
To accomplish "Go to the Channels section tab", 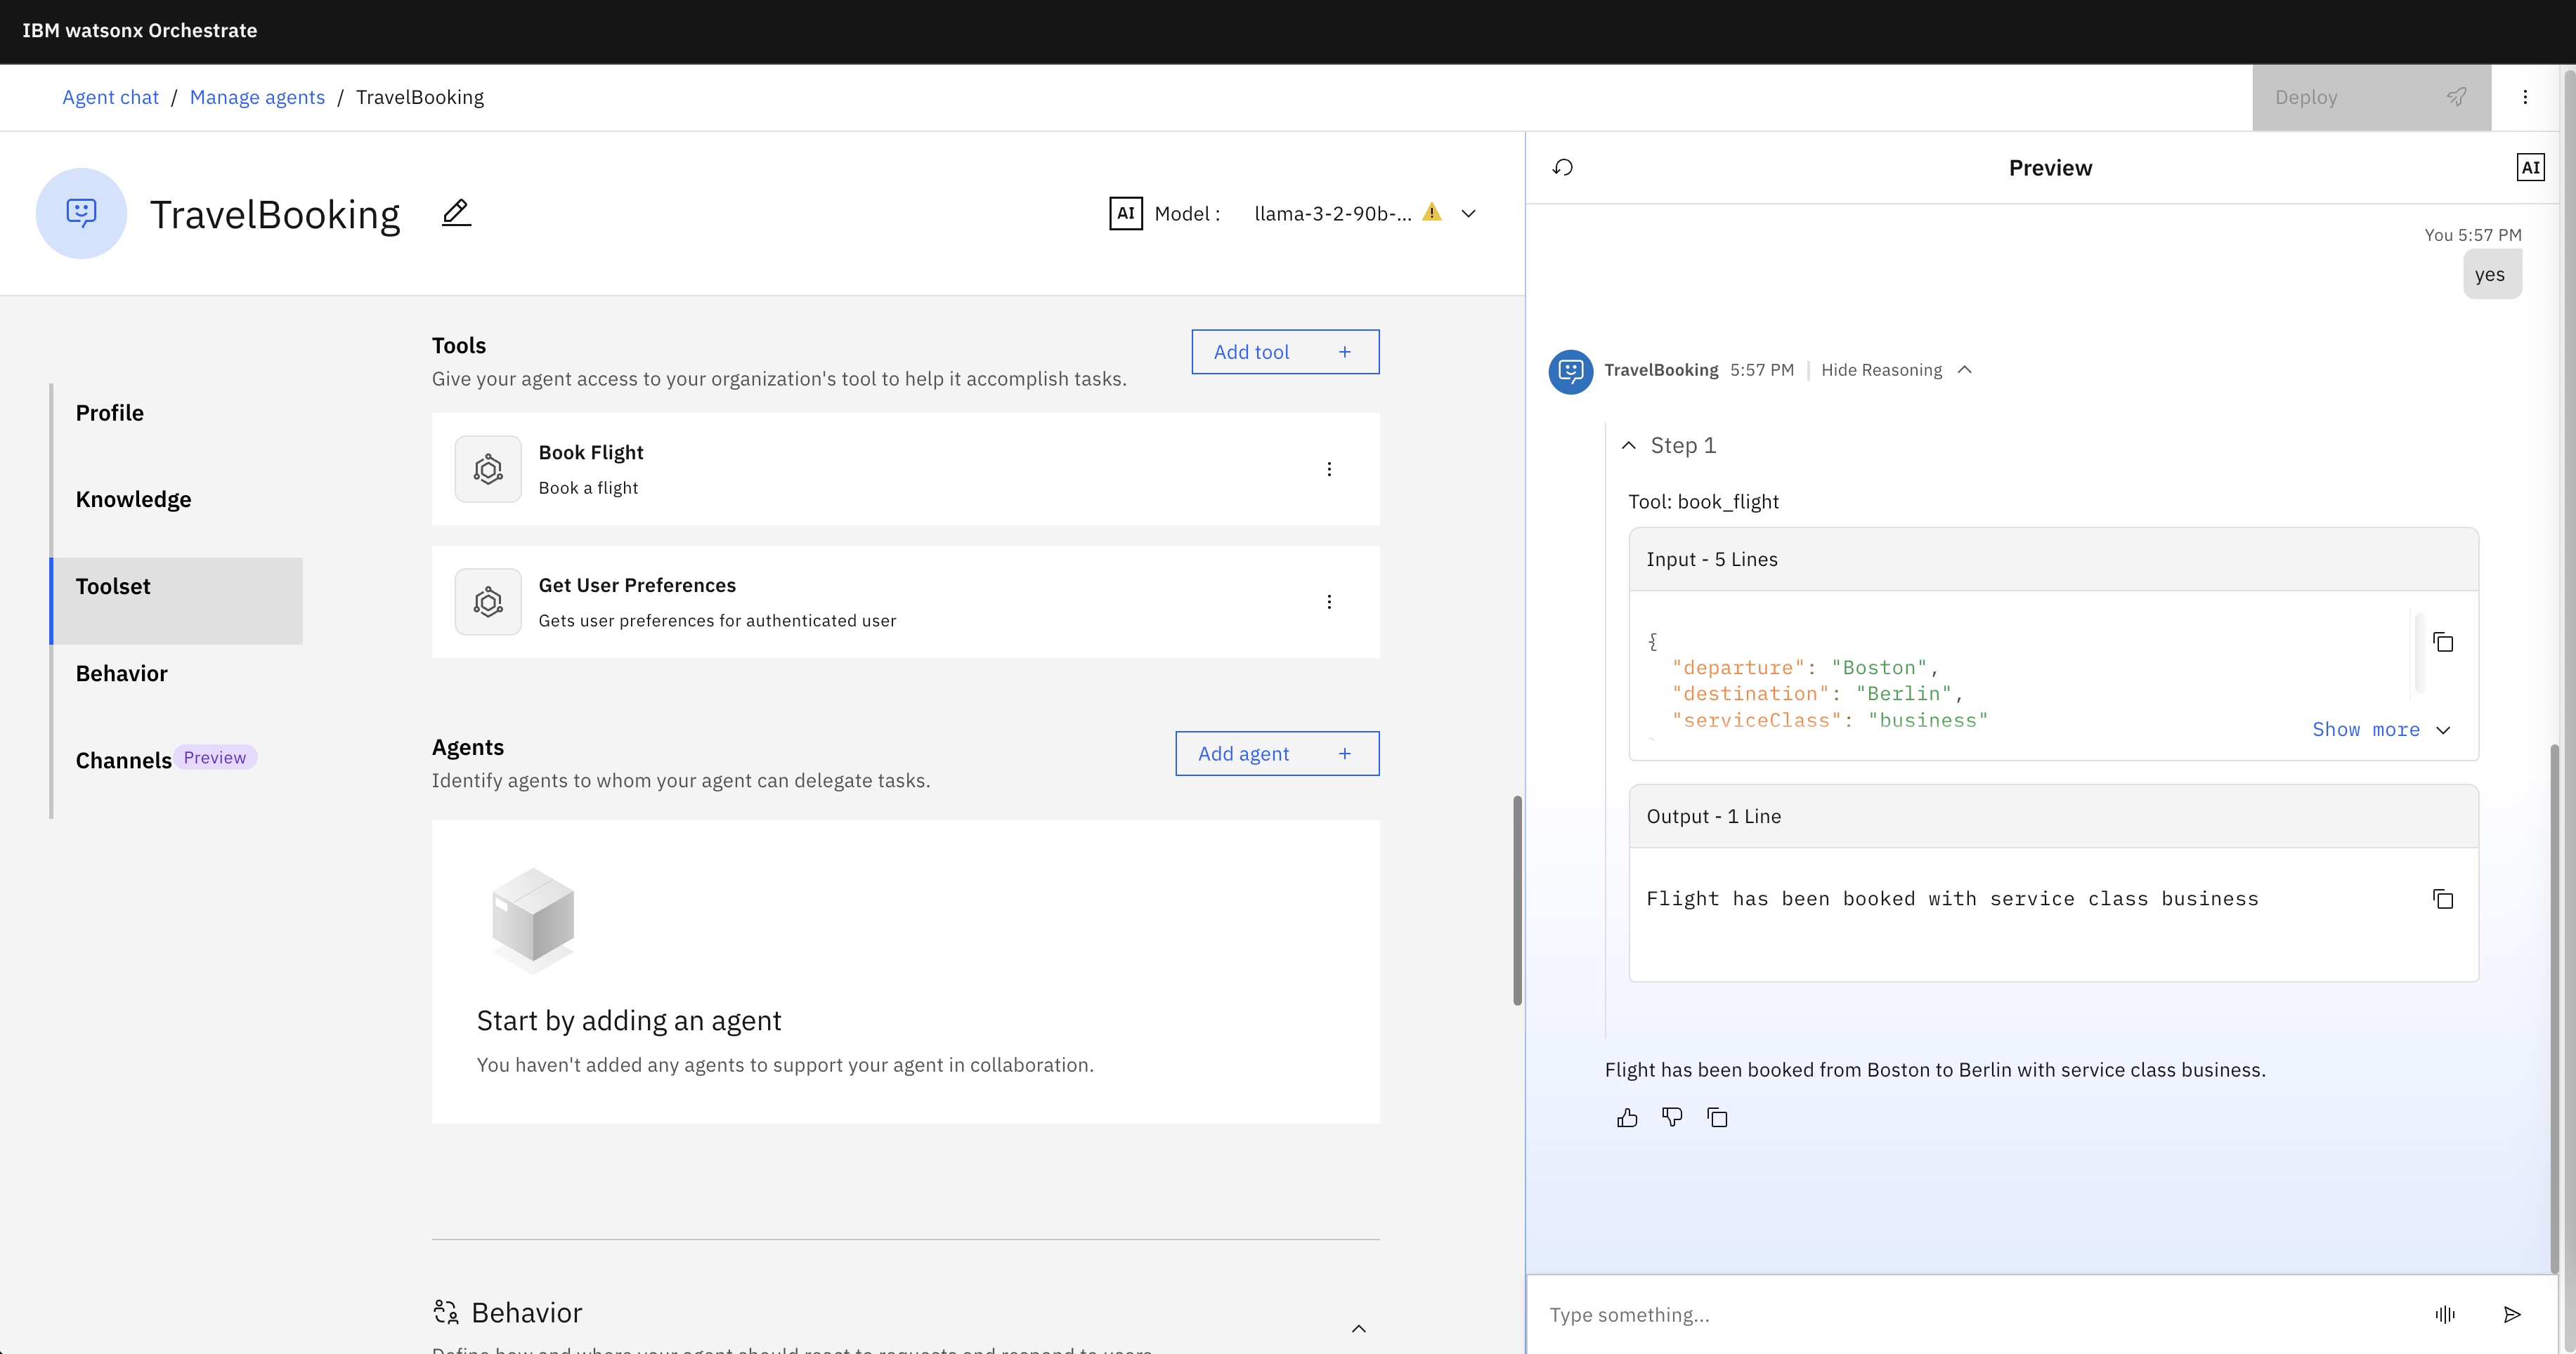I will (x=124, y=759).
